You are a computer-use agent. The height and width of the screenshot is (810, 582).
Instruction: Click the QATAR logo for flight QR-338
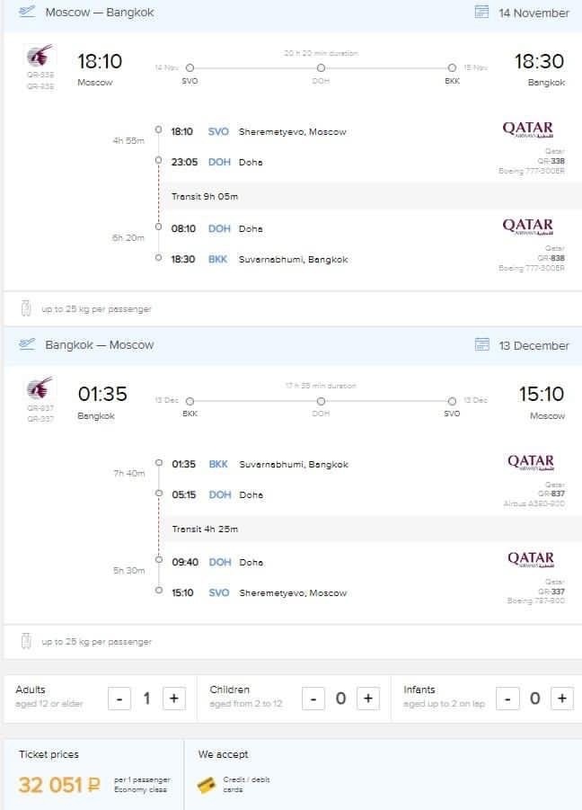click(528, 129)
